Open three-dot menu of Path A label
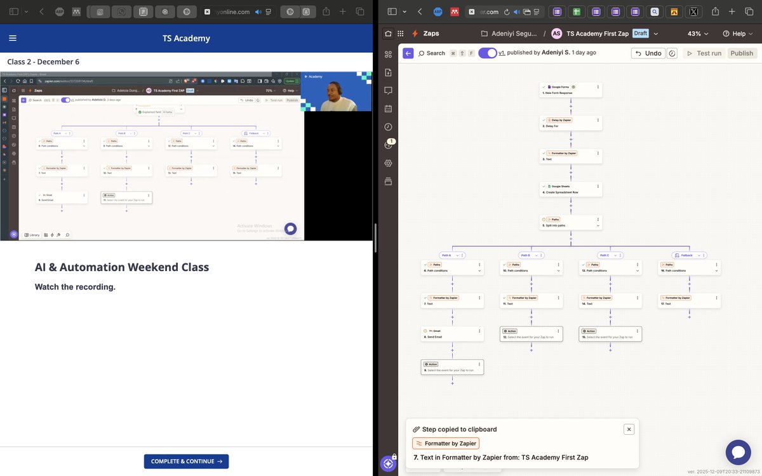Screen dimensions: 762x476 tap(462, 255)
